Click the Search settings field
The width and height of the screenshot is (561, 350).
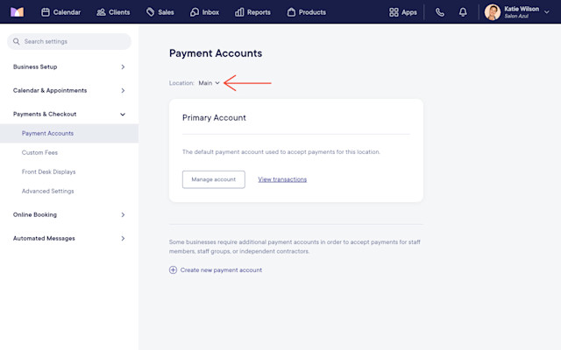pyautogui.click(x=69, y=41)
